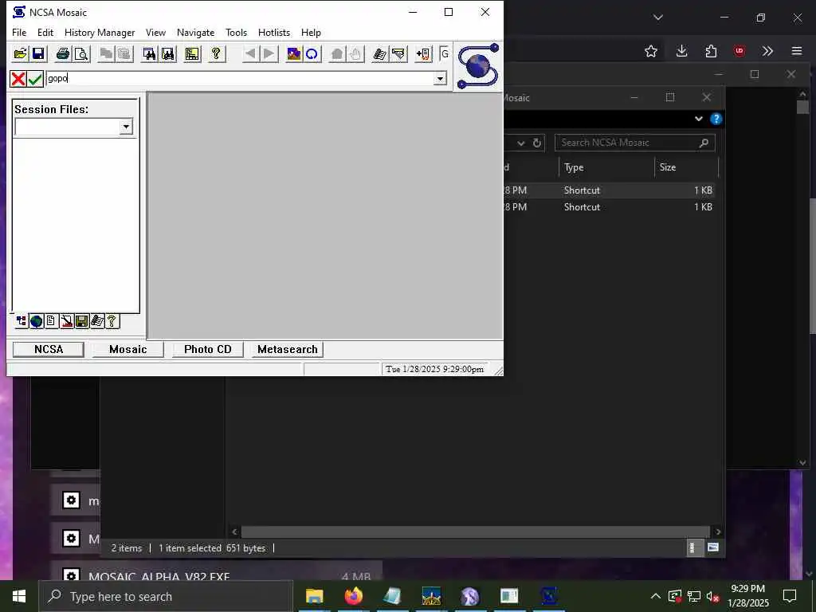Open the Help menu in Mosaic
816x612 pixels.
311,32
